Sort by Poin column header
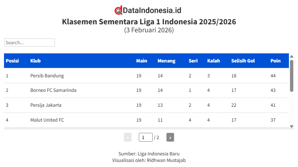Viewport: 298px width, 167px height. [275, 61]
